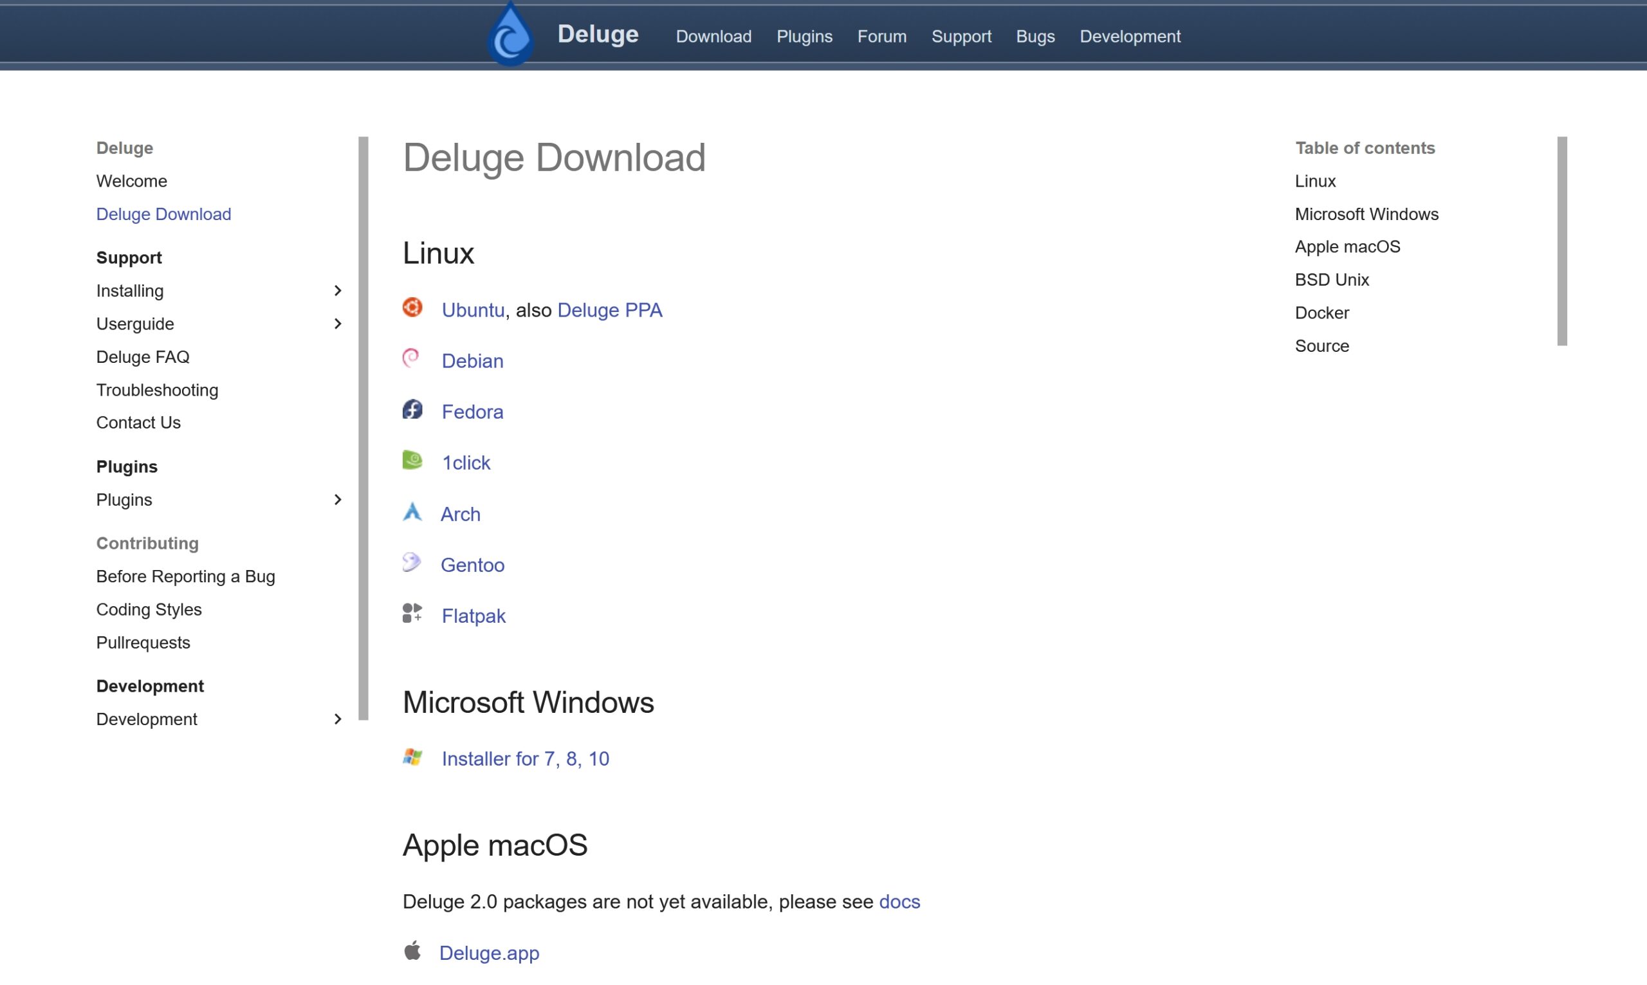
Task: Jump to BSD Unix in contents
Action: point(1332,280)
